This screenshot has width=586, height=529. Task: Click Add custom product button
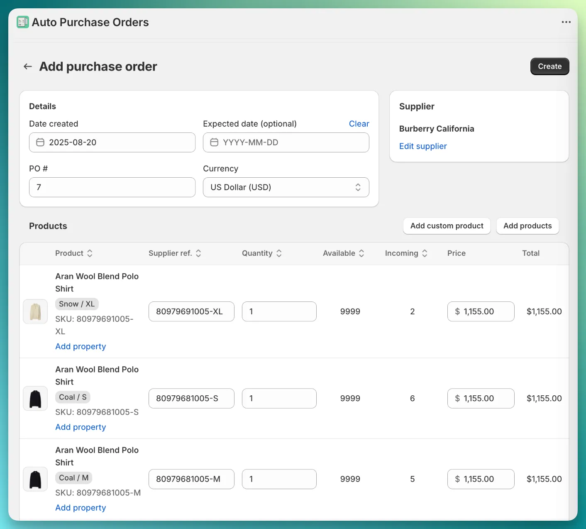[447, 226]
